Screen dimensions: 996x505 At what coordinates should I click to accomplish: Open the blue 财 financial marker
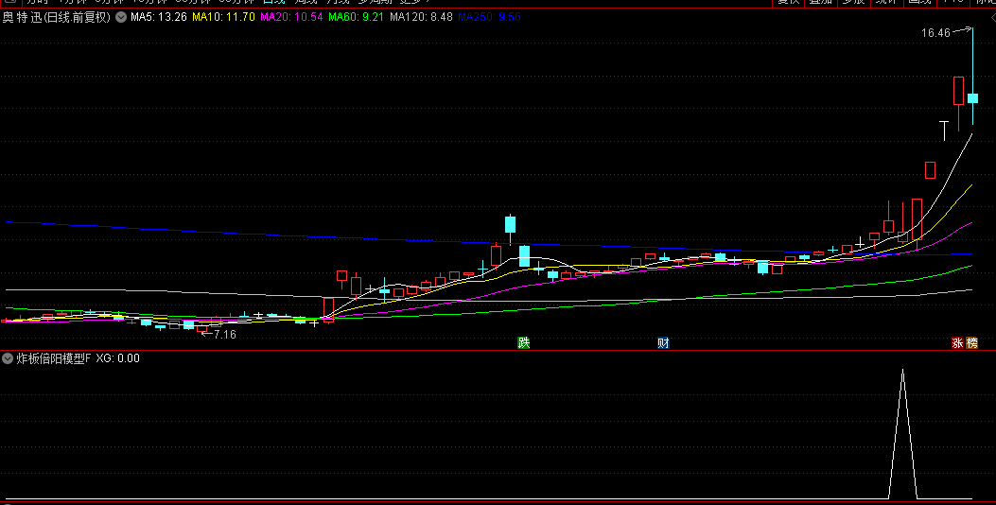point(663,343)
